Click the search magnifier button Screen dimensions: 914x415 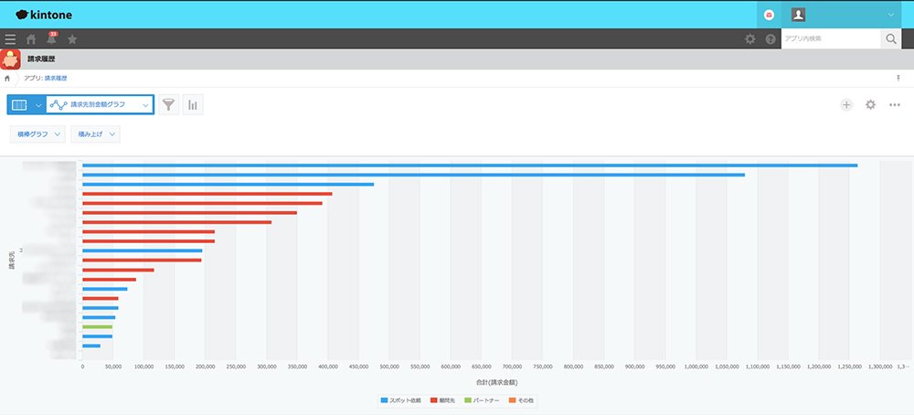(x=890, y=39)
